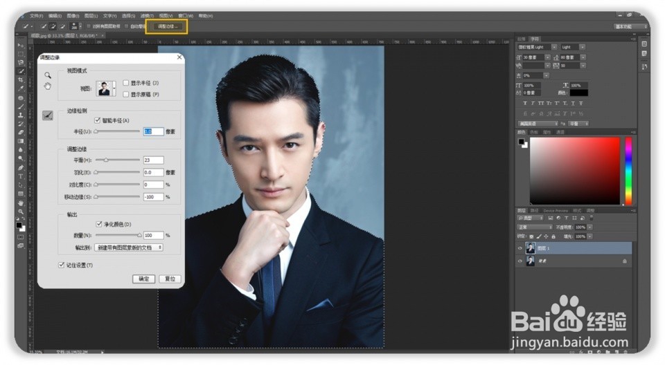Click the 数量 (N) slider
Viewport: 665px width, 365px height.
tap(118, 235)
